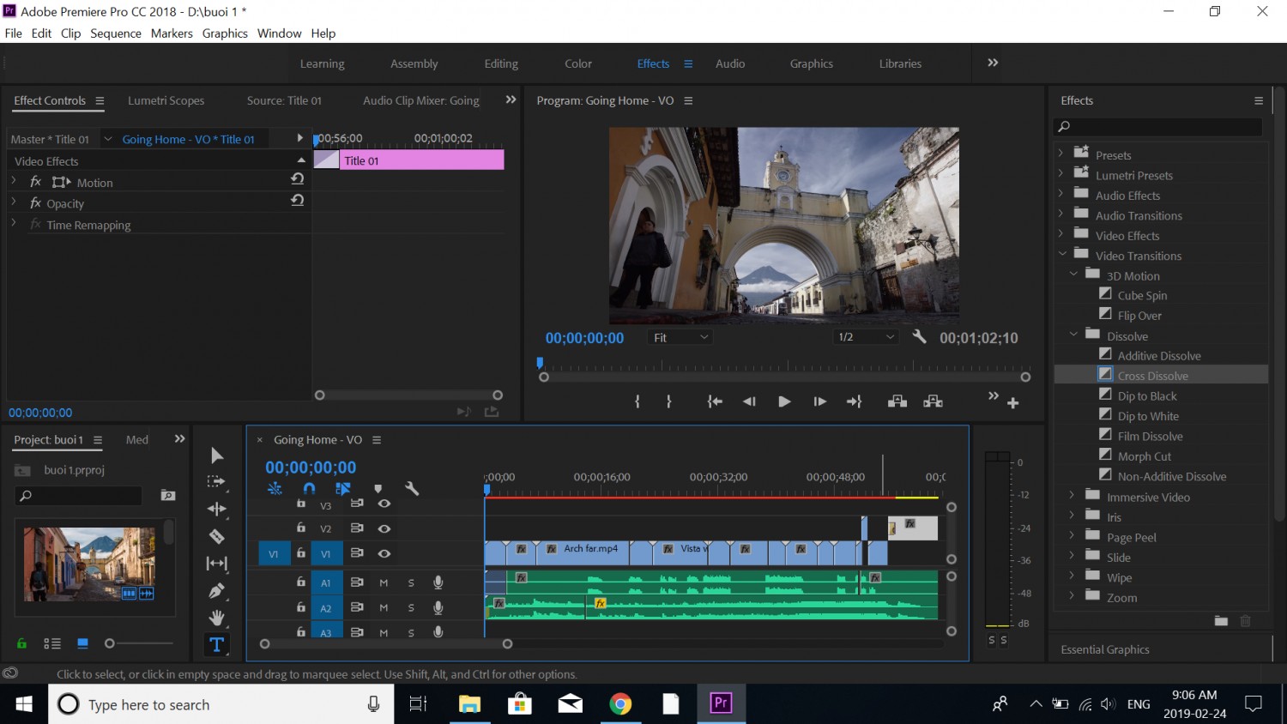Image resolution: width=1287 pixels, height=724 pixels.
Task: Select the Hand tool
Action: [x=217, y=618]
